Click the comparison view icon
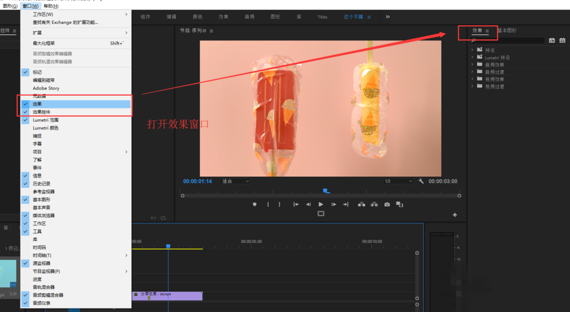Viewport: 570px width, 312px height. (400, 204)
